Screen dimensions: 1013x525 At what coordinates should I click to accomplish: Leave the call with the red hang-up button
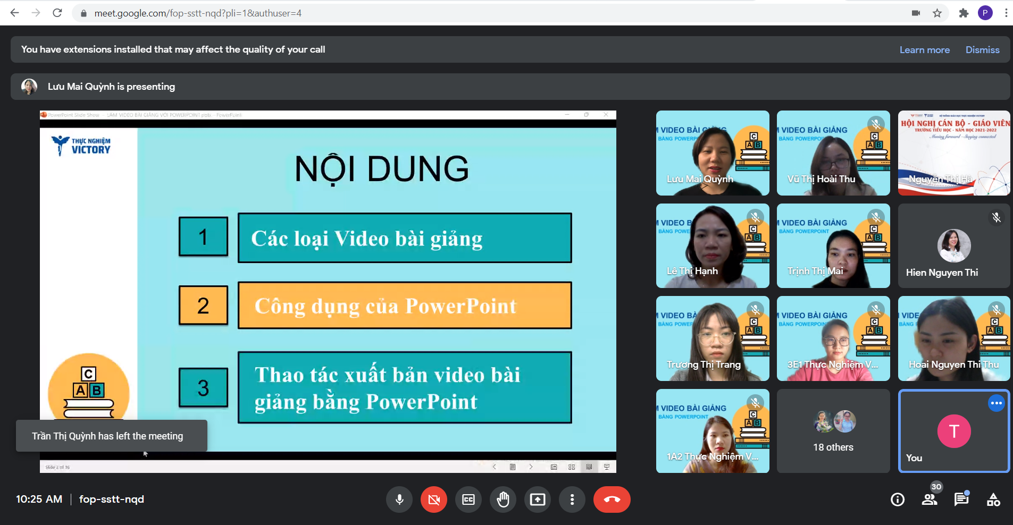point(612,499)
